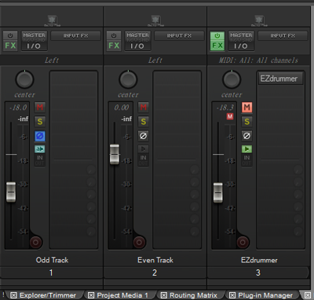Close the Routing Matrix tab
Image resolution: width=314 pixels, height=300 pixels.
(163, 295)
